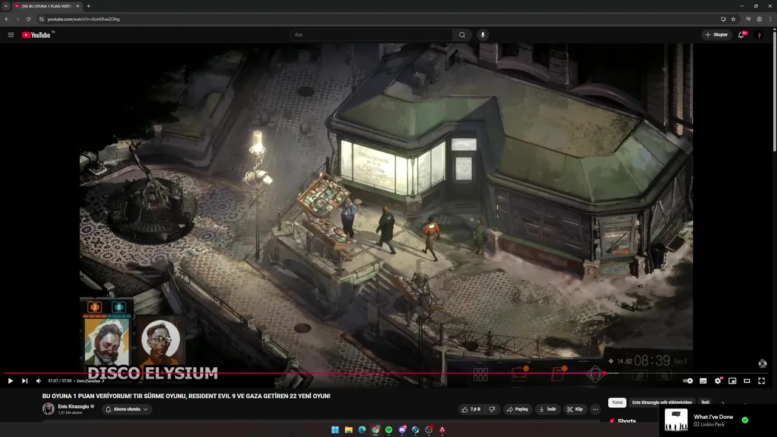Open the Enis Kirazoglu channel name link
The width and height of the screenshot is (777, 437).
(73, 406)
